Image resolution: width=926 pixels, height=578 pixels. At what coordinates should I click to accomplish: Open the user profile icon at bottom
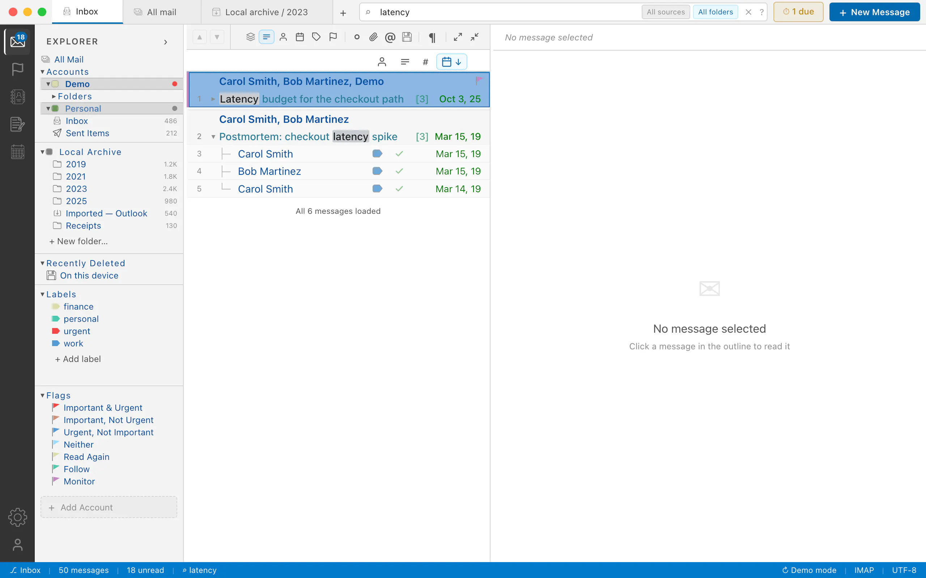click(18, 544)
